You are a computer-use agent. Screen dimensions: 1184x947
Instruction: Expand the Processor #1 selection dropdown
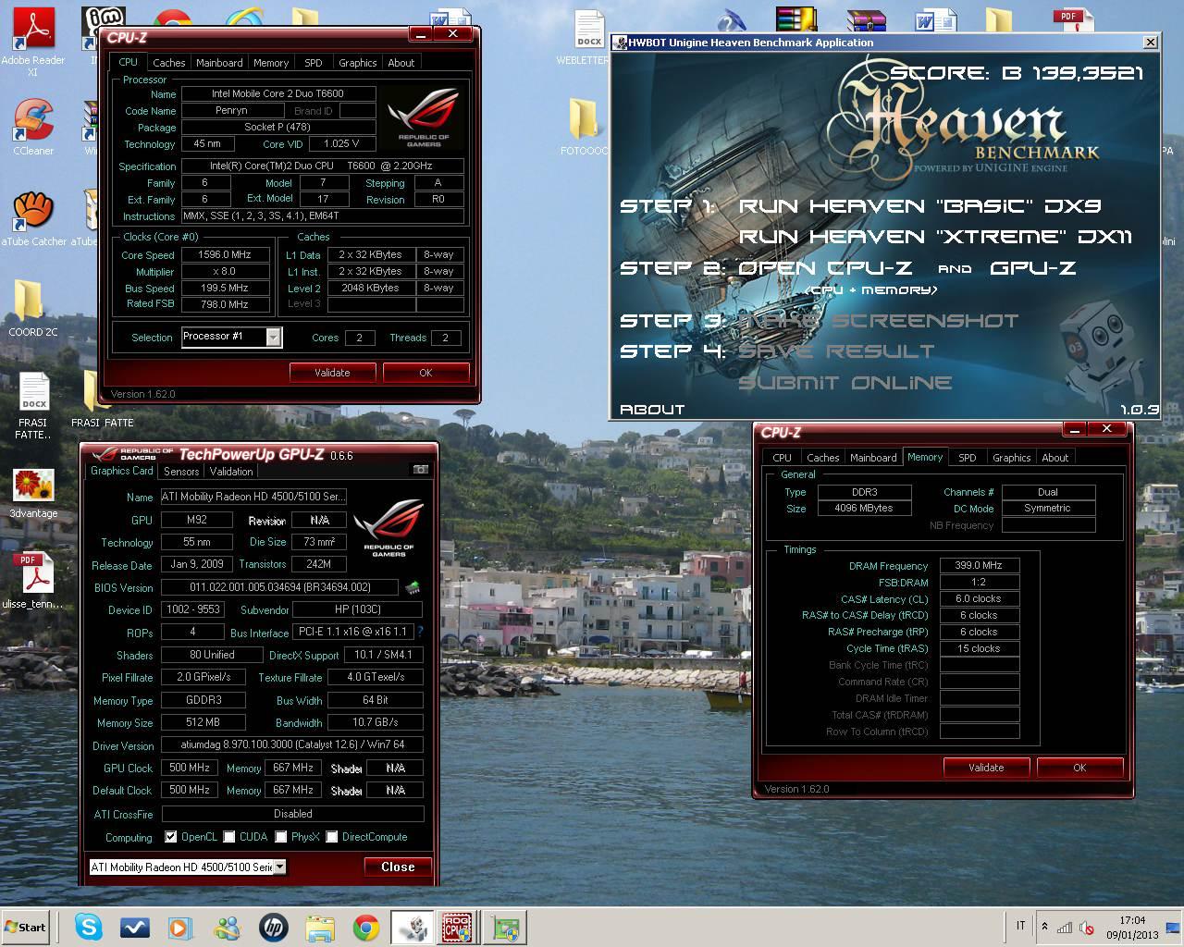pos(273,338)
